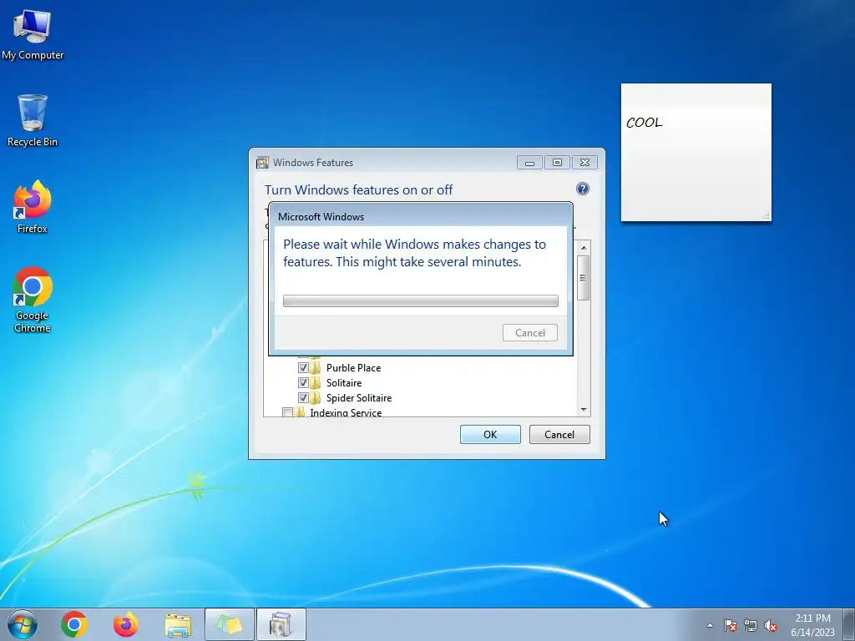
Task: Uncheck the Purble Place checkbox
Action: click(x=303, y=367)
